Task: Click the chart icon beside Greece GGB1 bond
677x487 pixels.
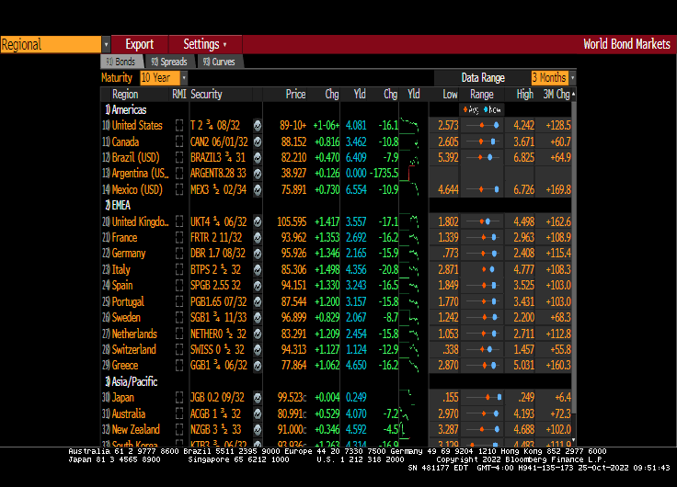Action: (258, 366)
